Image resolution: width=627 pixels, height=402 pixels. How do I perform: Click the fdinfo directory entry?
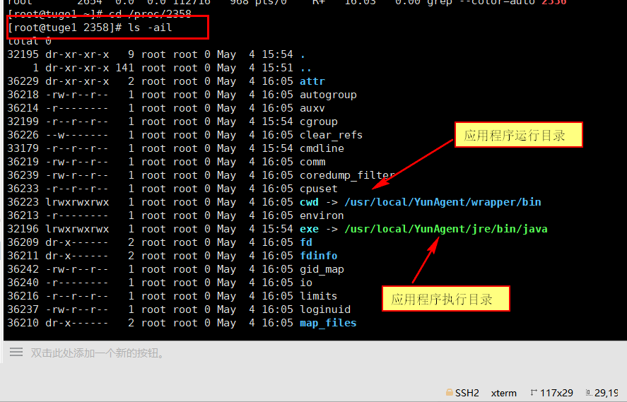pyautogui.click(x=319, y=256)
